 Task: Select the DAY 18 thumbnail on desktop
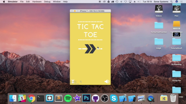(176, 35)
